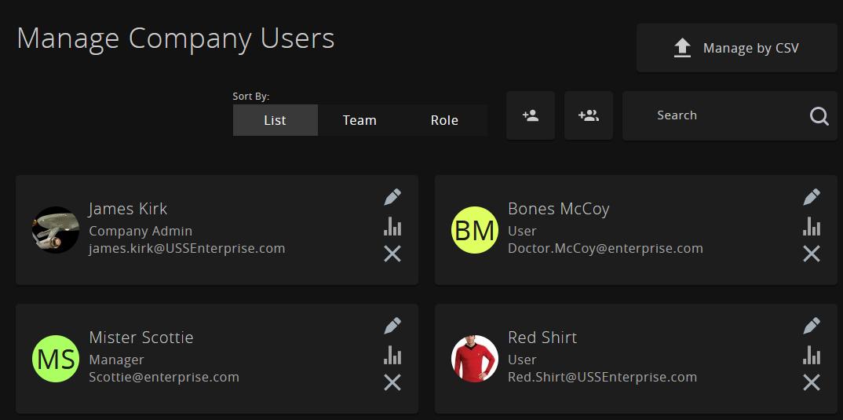Delete Red Shirt with X icon
843x420 pixels.
812,383
